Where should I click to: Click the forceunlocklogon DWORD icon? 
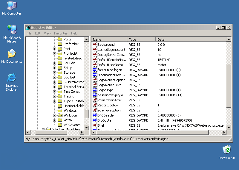coord(95,70)
